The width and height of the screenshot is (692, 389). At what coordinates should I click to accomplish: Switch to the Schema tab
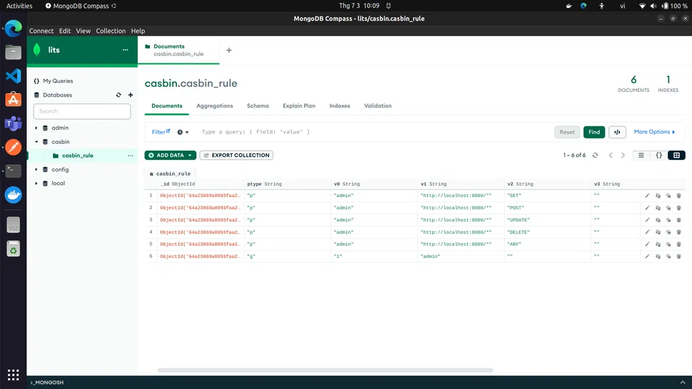[x=257, y=106]
